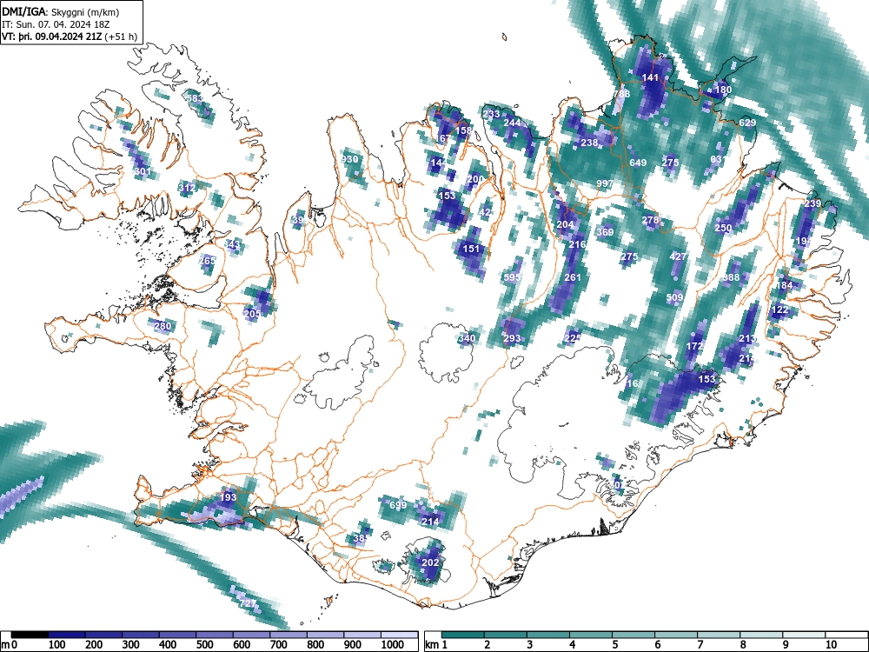This screenshot has height=652, width=869.
Task: Click the map value 216
Action: click(x=577, y=244)
